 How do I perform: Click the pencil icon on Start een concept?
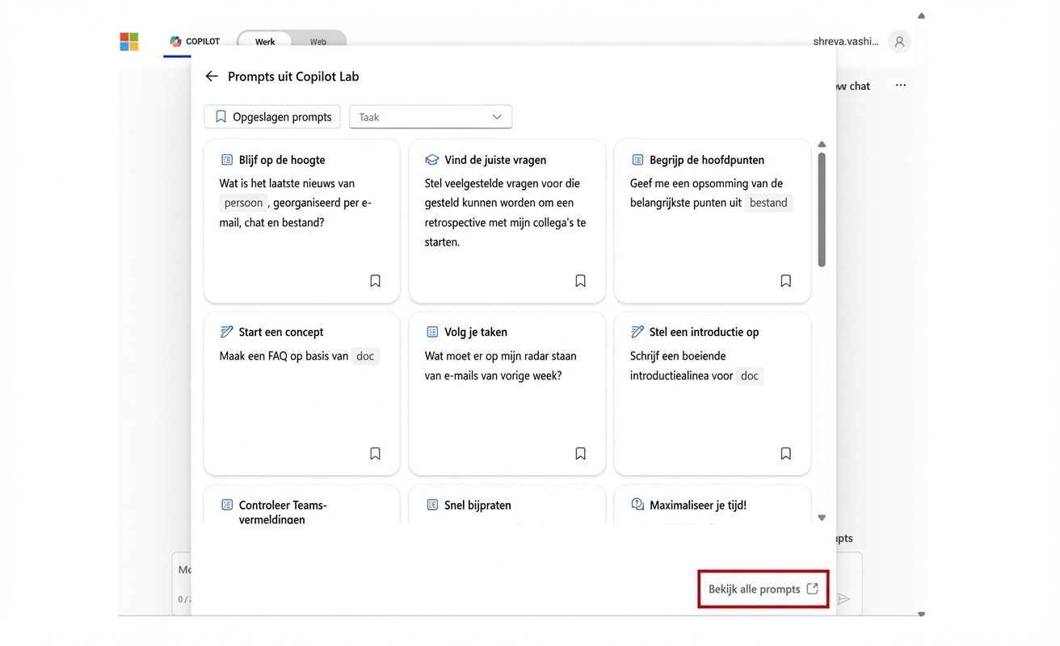227,331
